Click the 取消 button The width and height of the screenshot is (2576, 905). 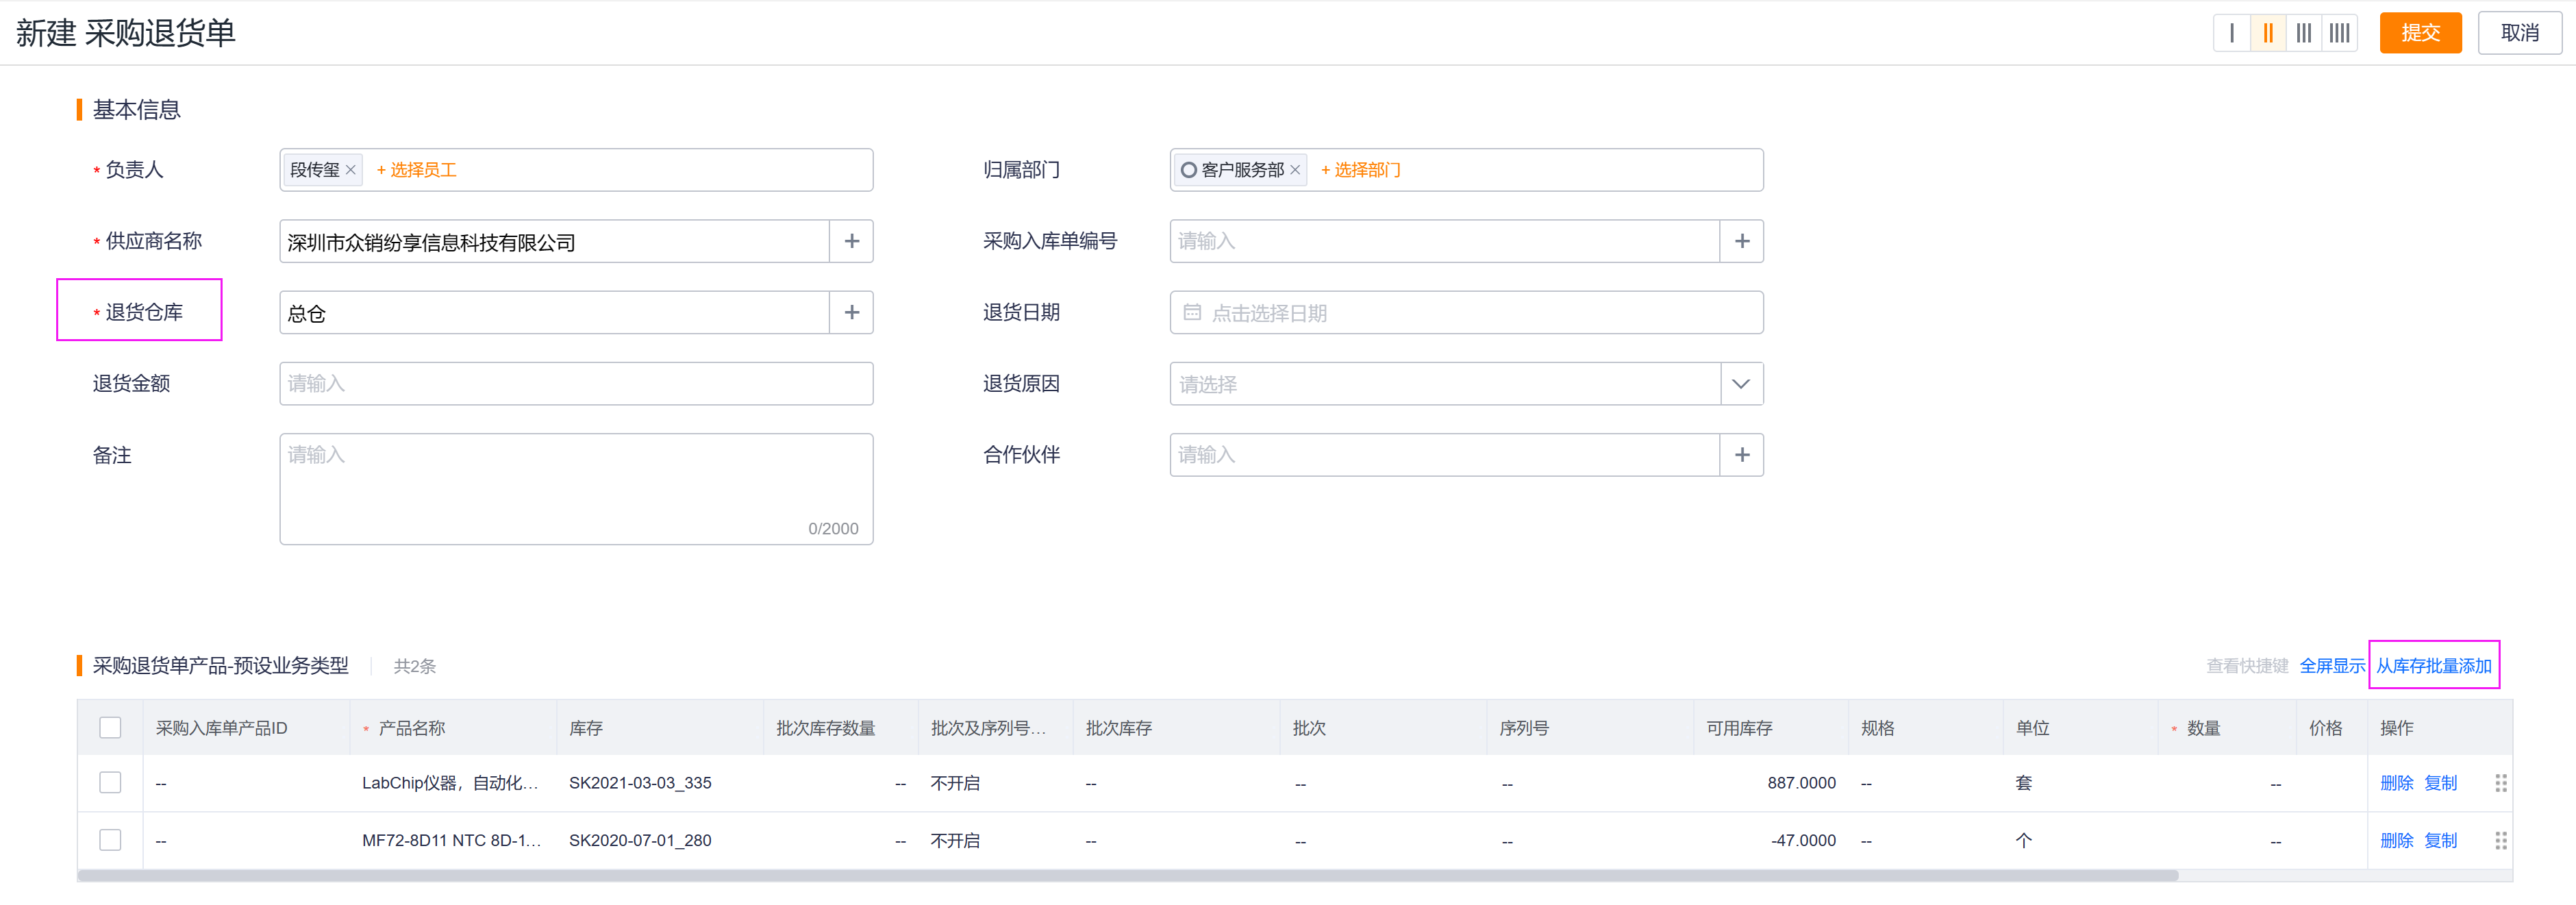[2518, 33]
